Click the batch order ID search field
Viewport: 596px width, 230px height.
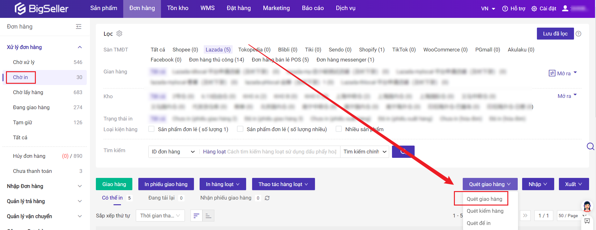click(270, 152)
